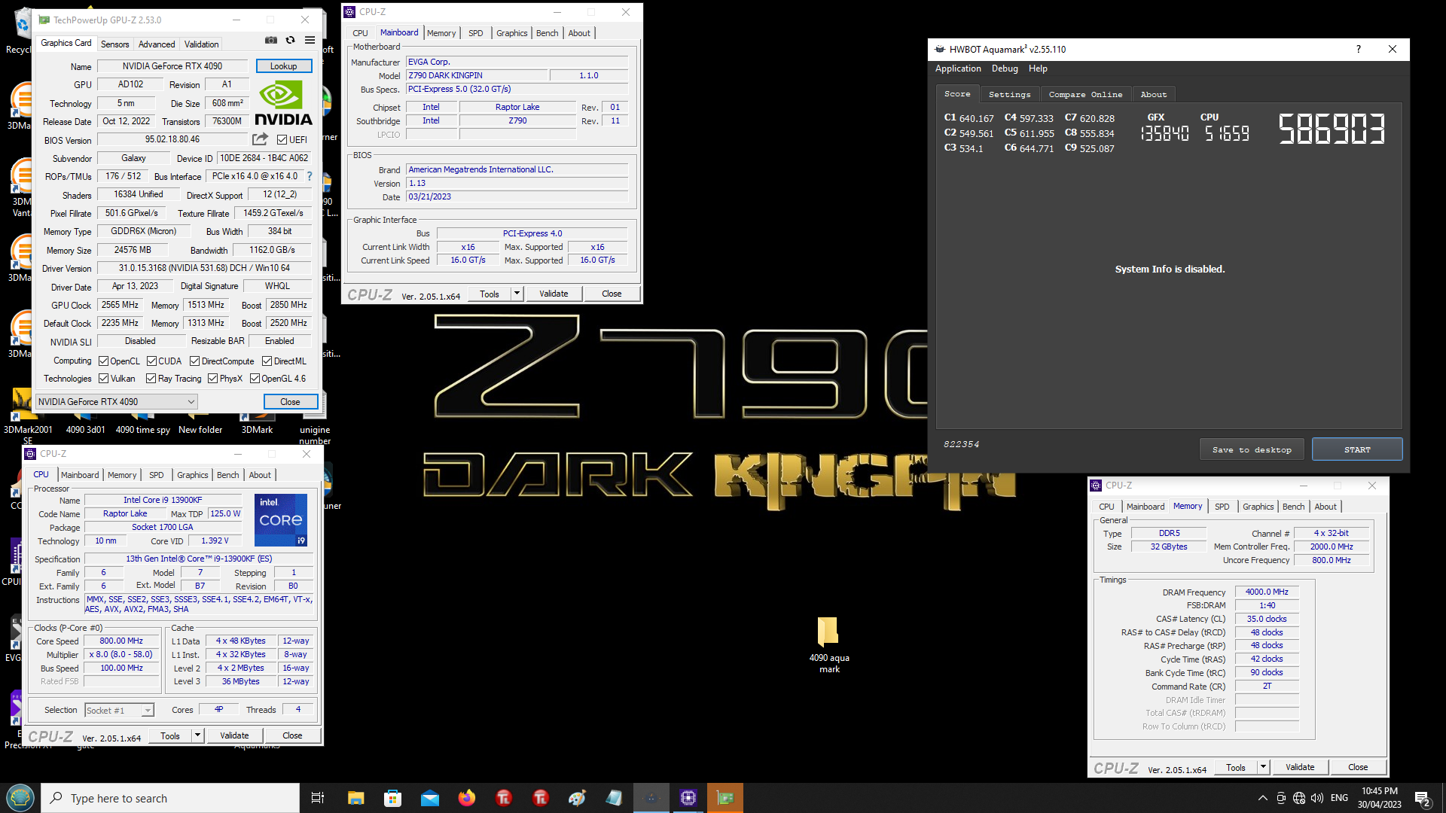The width and height of the screenshot is (1446, 813).
Task: Show hidden system tray icons chevron
Action: tap(1262, 798)
